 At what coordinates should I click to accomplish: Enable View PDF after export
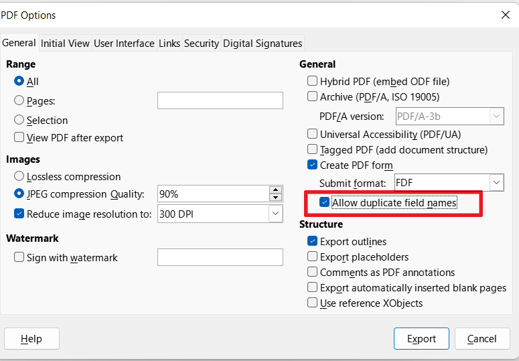[19, 138]
